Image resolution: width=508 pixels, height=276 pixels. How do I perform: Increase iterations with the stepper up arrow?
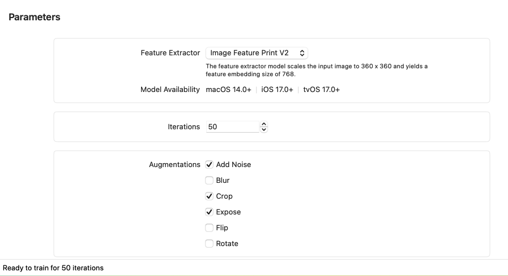pos(264,124)
